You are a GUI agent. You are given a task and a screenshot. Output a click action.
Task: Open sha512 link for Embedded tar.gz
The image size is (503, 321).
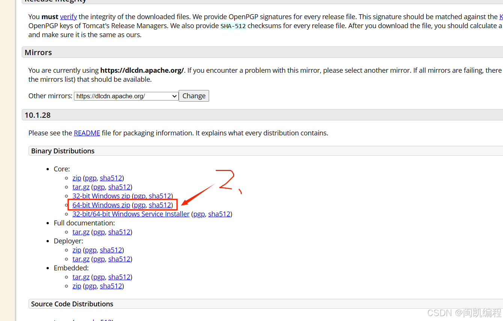[119, 277]
